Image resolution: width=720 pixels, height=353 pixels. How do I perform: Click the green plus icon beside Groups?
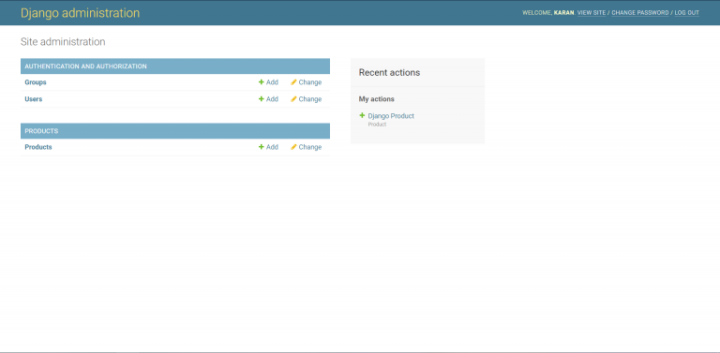coord(262,82)
